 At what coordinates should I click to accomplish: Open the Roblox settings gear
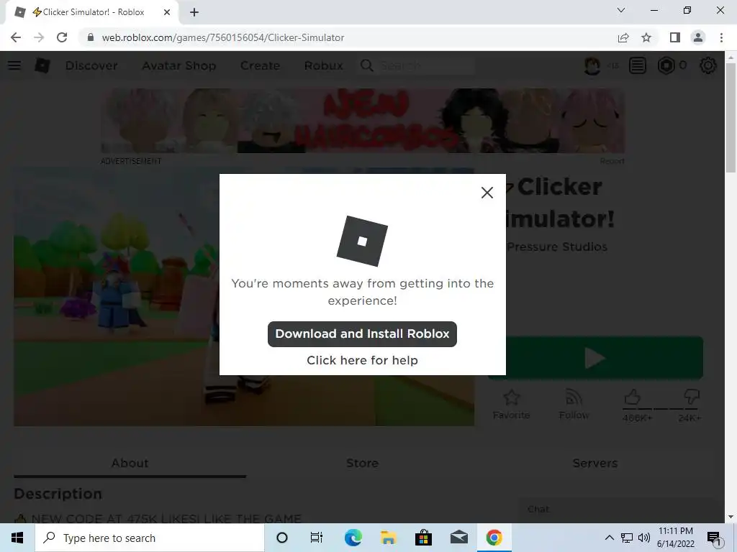click(x=708, y=65)
